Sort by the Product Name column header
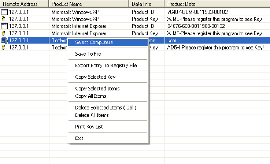Viewport: 270px width, 164px height. pyautogui.click(x=89, y=4)
